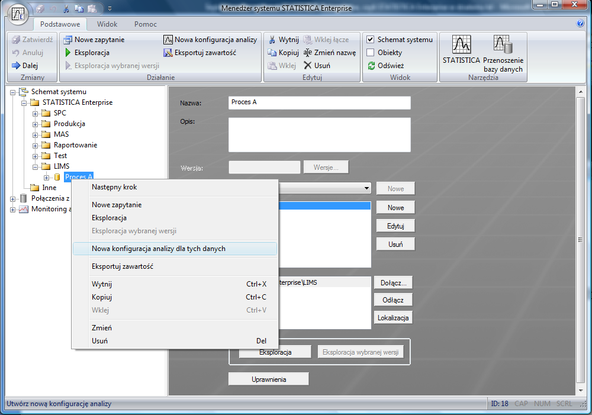Expand the Produkcja folder node

[x=35, y=124]
